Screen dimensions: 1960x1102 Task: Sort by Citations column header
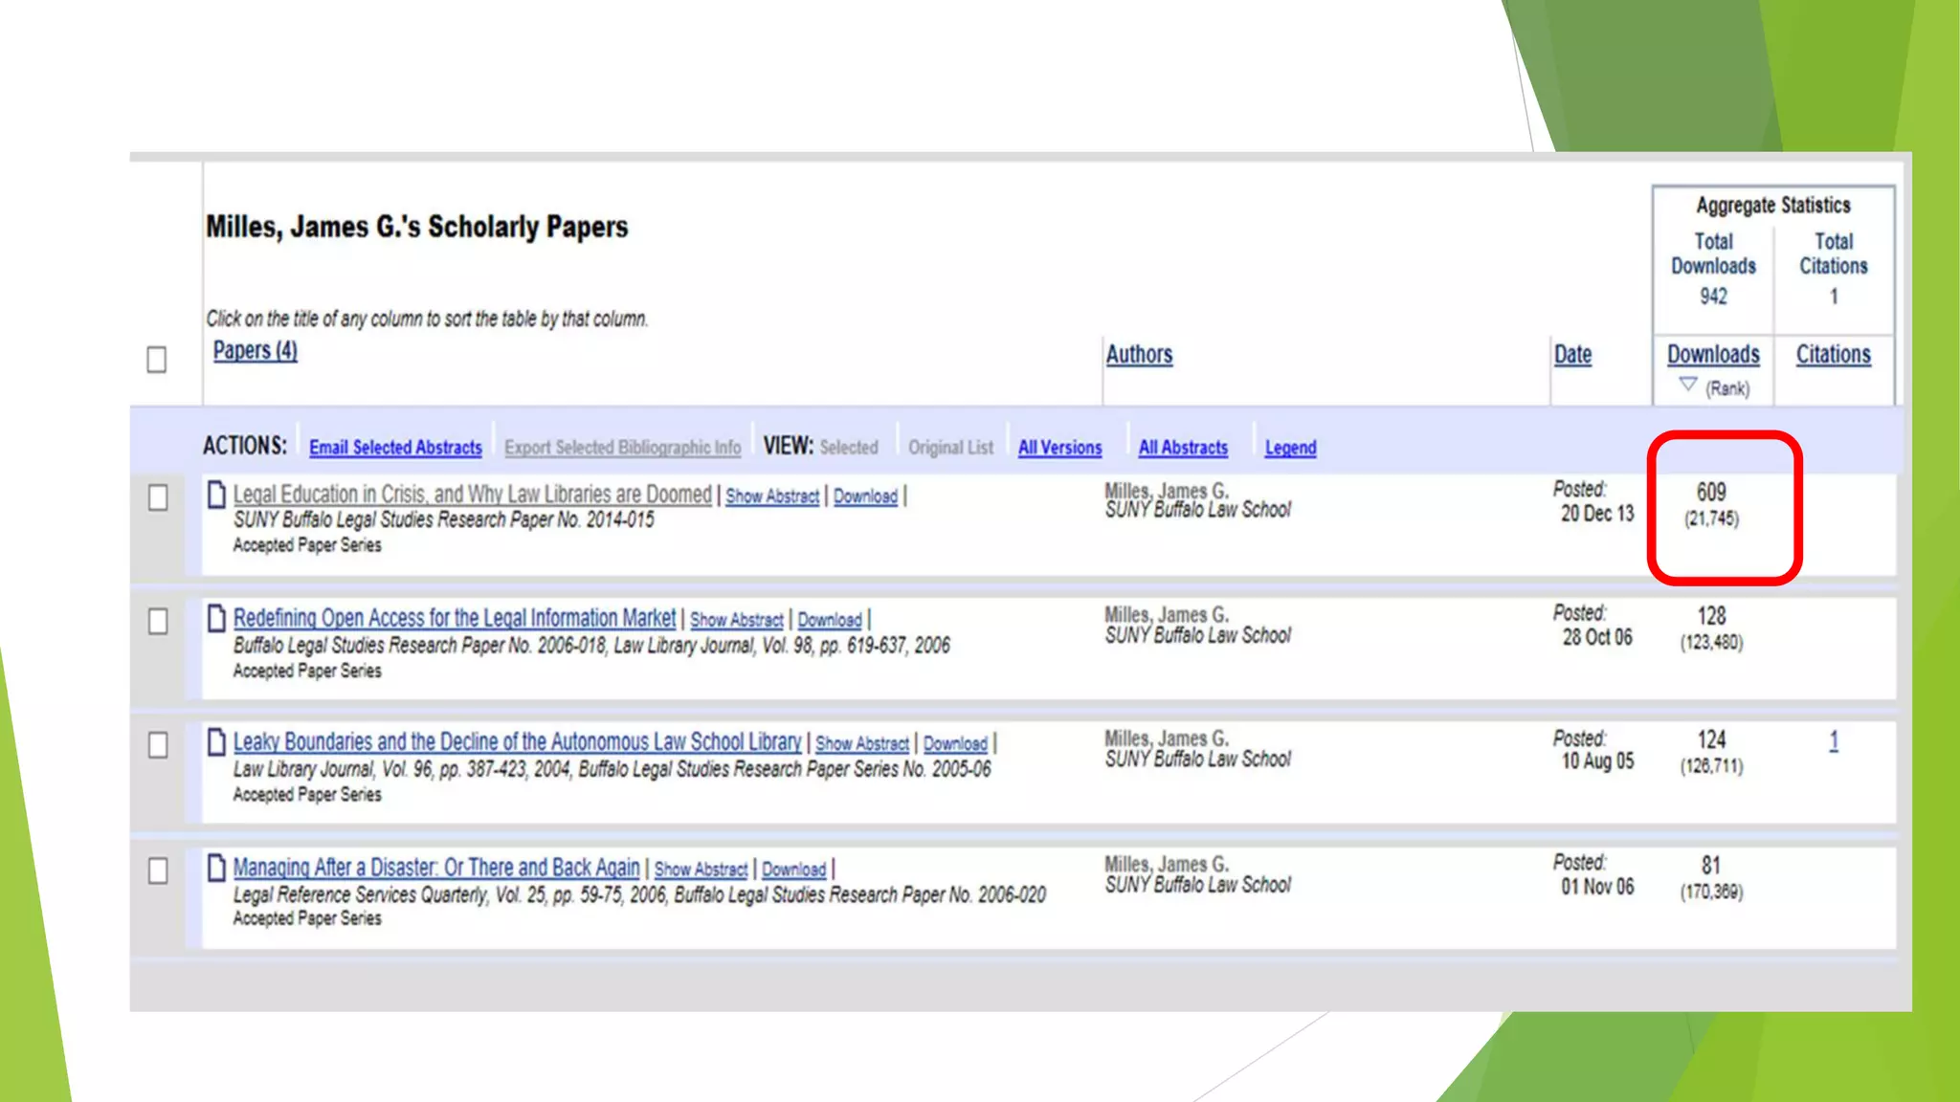(1833, 355)
